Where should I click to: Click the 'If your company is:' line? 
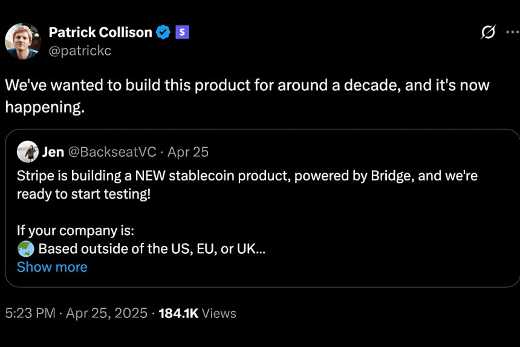tap(76, 231)
